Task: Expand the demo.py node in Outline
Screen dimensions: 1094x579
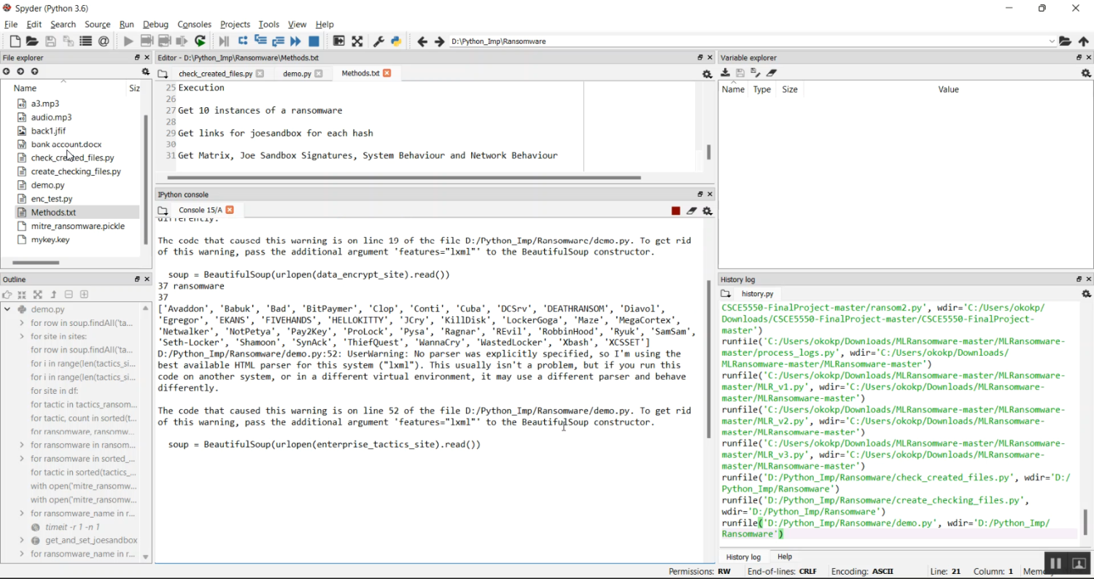Action: point(6,308)
